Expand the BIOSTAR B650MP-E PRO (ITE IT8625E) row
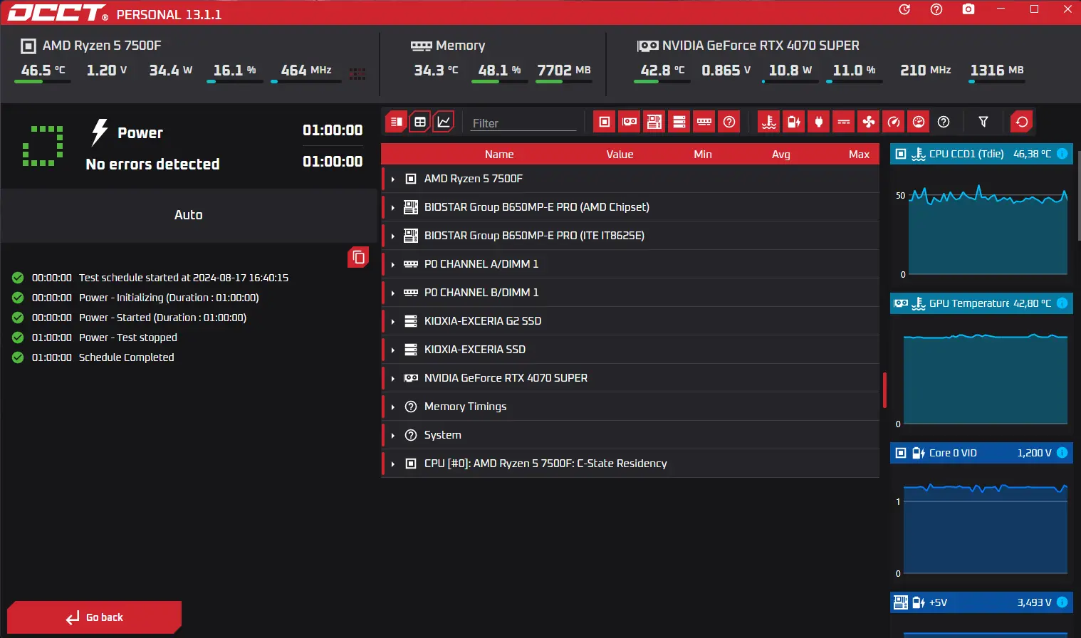The image size is (1081, 638). click(x=392, y=236)
